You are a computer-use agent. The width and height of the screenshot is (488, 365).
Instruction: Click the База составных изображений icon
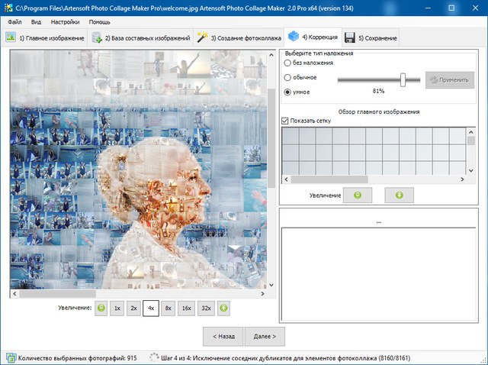click(98, 37)
